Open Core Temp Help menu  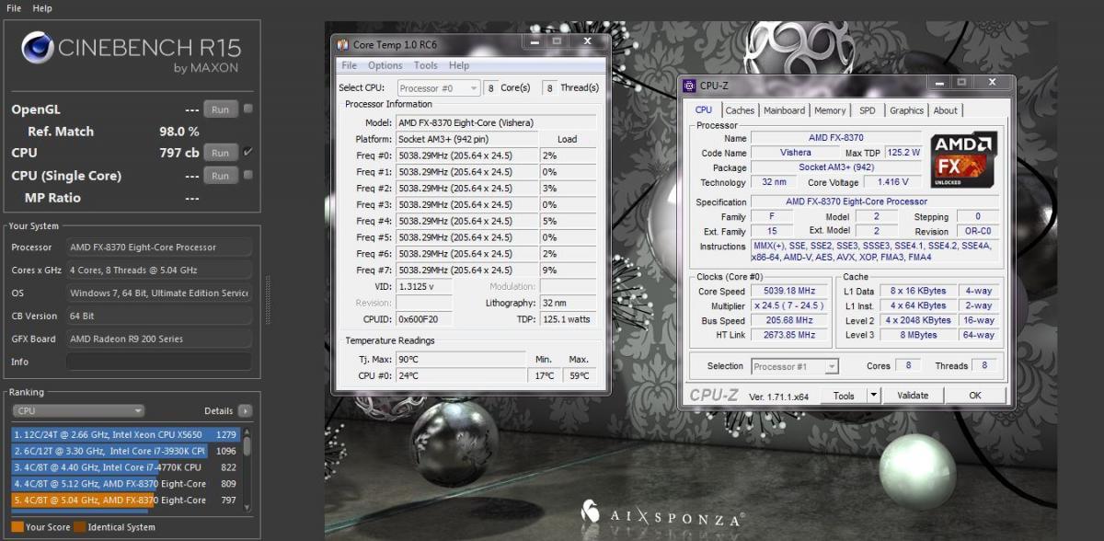(x=459, y=65)
